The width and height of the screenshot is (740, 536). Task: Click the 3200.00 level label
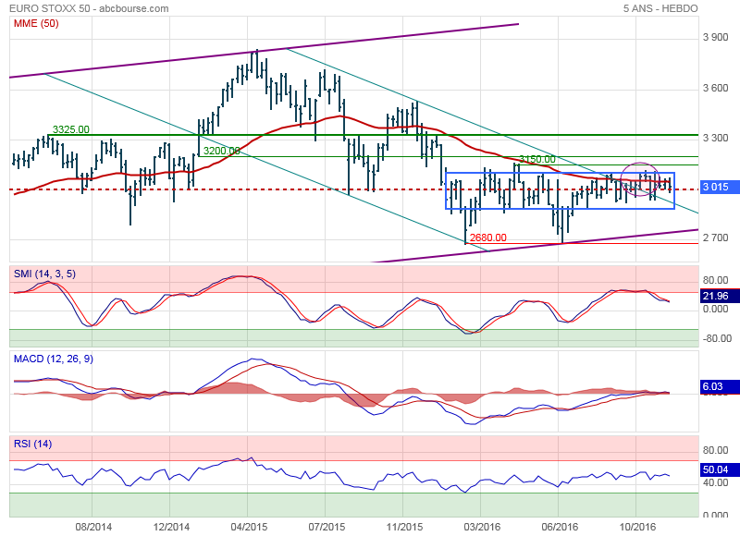click(x=221, y=151)
